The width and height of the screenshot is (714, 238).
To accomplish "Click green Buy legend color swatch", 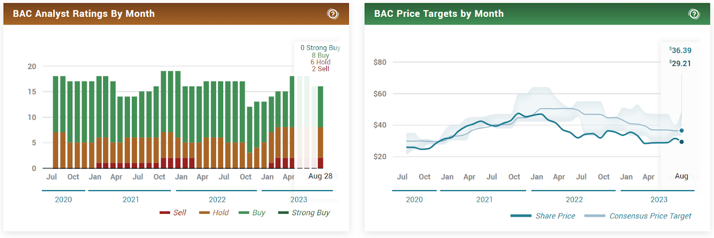I will (x=244, y=213).
